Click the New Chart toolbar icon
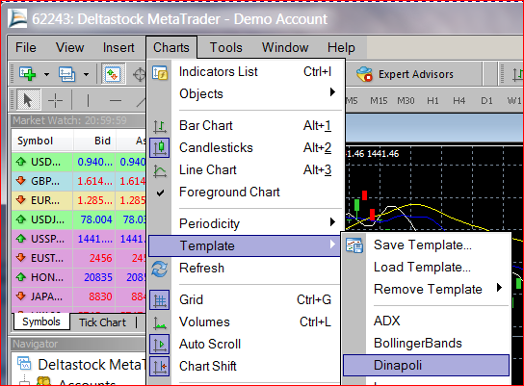The width and height of the screenshot is (524, 386). coord(27,73)
